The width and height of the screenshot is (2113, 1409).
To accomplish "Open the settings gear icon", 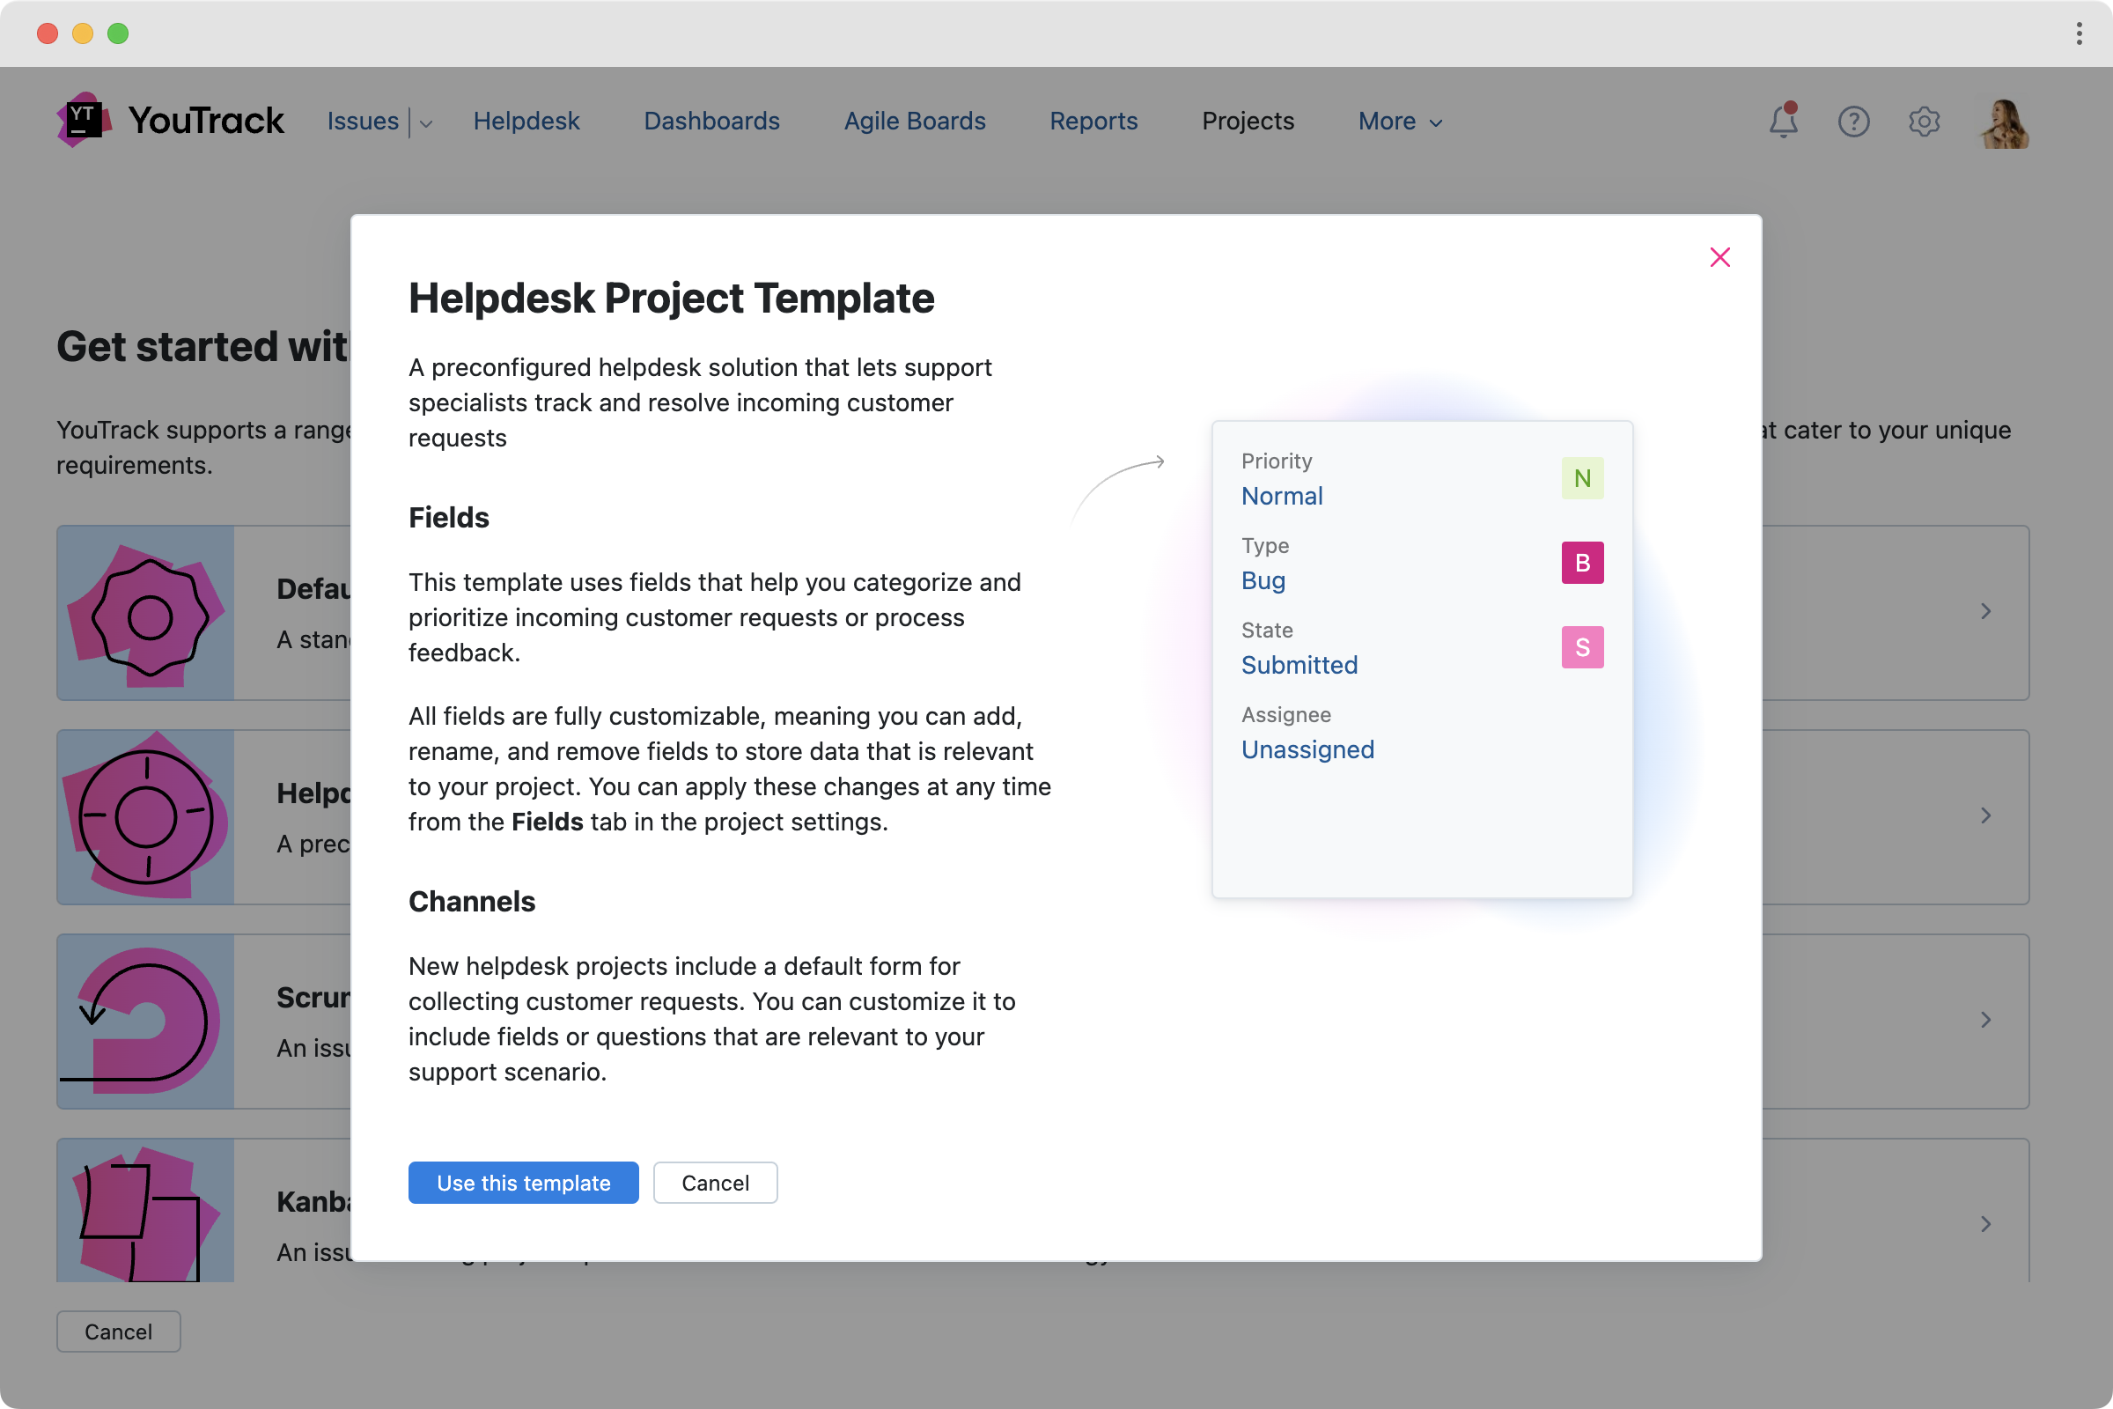I will 1924,122.
